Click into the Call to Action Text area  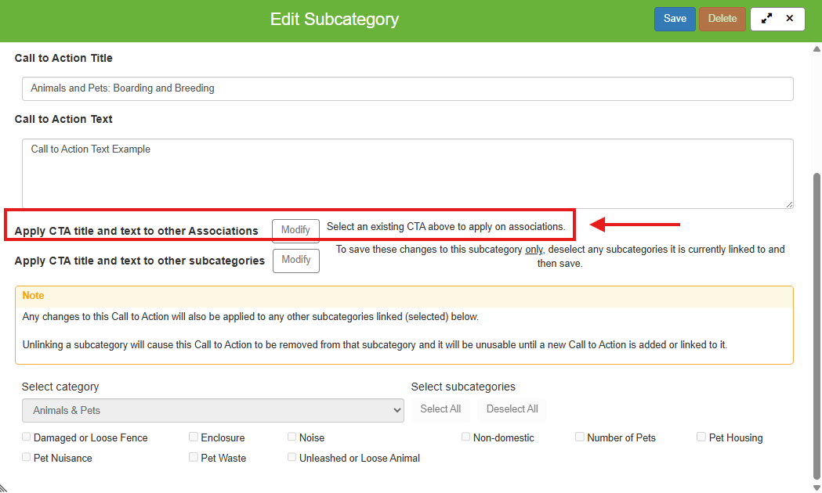(407, 174)
